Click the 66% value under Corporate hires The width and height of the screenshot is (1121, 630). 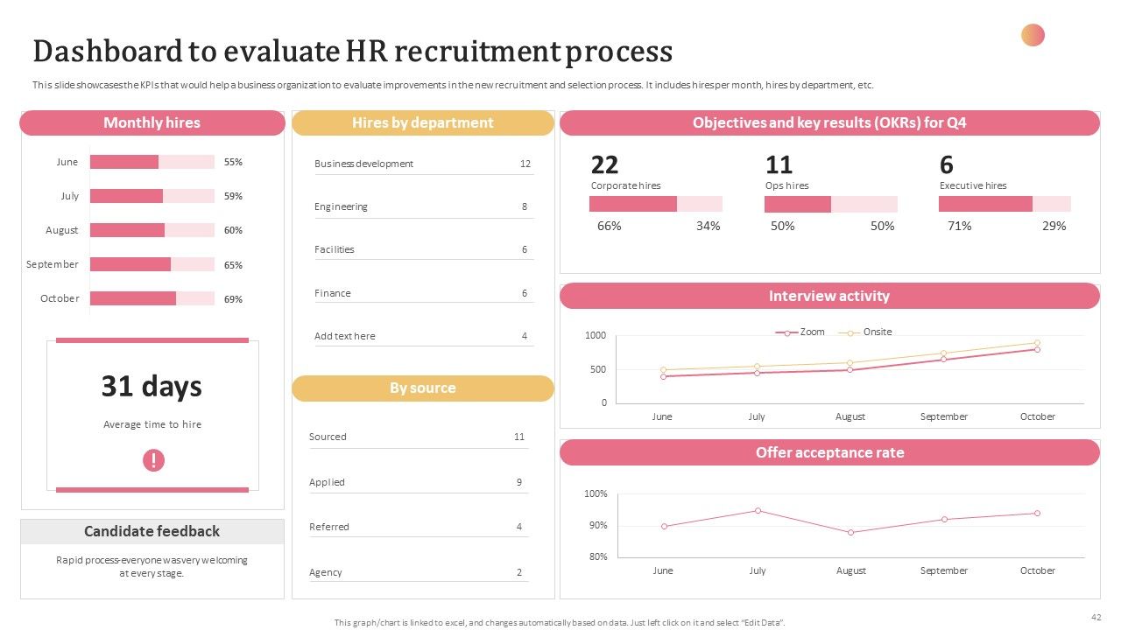[x=610, y=226]
